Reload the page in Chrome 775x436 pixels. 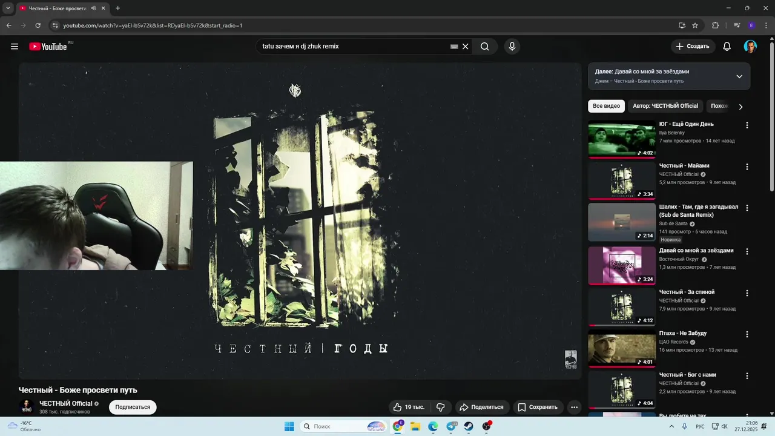coord(38,25)
